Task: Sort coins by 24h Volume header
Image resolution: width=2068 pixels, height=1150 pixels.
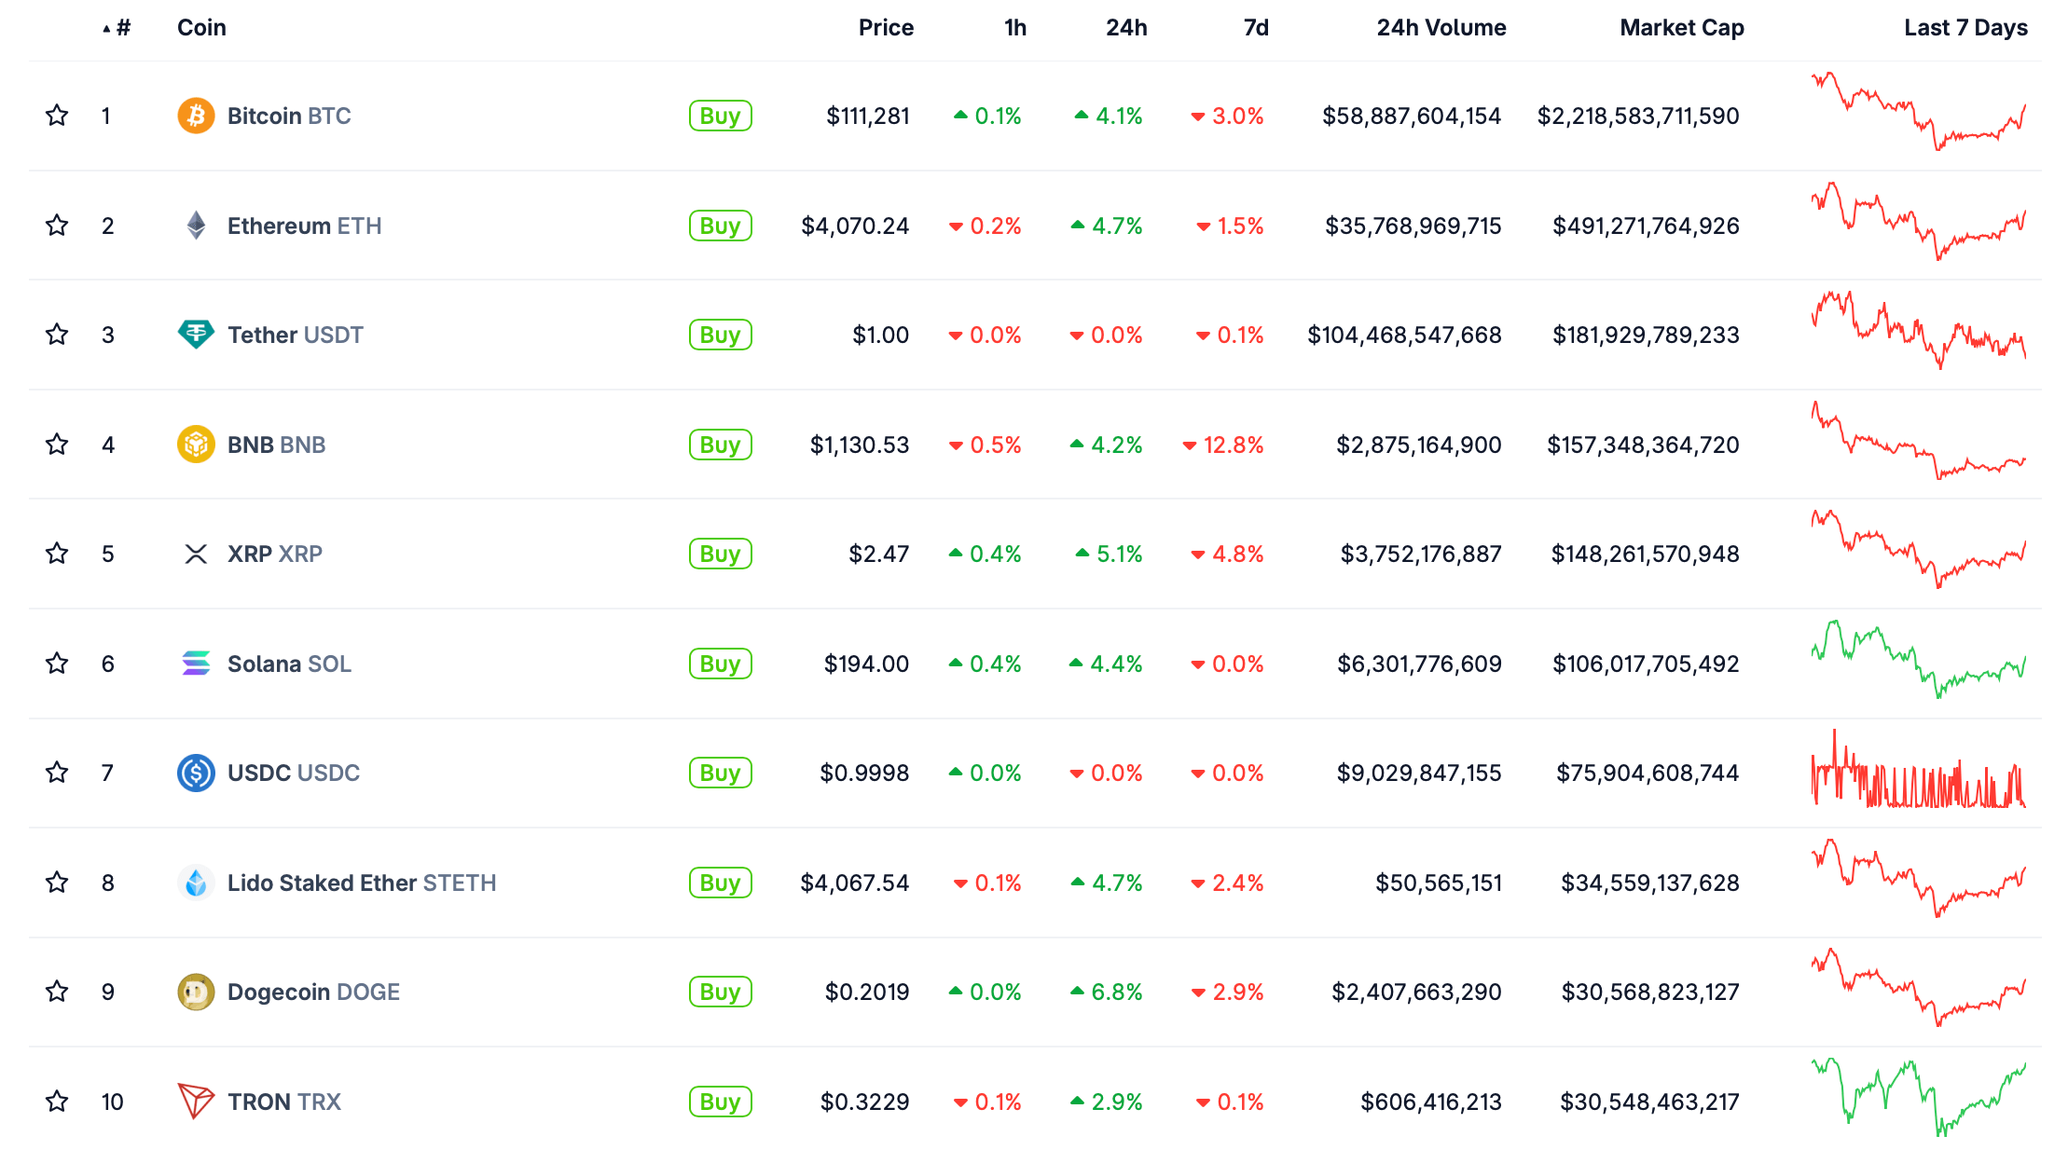Action: click(x=1441, y=28)
